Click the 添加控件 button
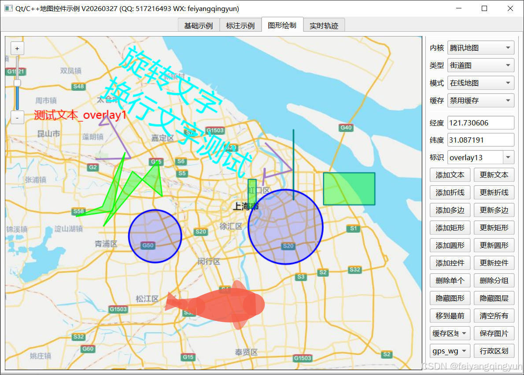This screenshot has height=375, width=524. (x=450, y=263)
